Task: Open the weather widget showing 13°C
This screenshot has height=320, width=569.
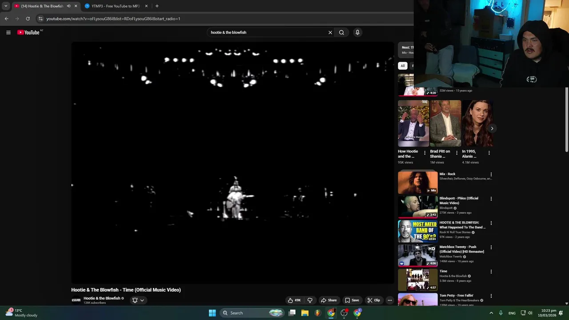Action: click(x=22, y=313)
